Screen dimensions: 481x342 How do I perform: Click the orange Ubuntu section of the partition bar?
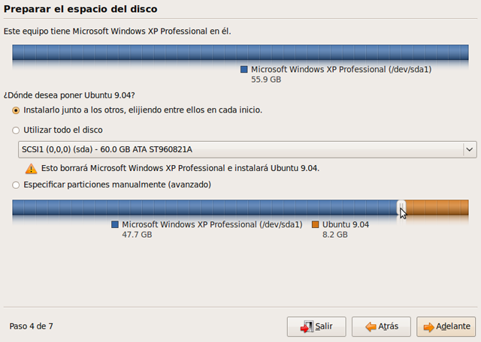[x=437, y=208]
